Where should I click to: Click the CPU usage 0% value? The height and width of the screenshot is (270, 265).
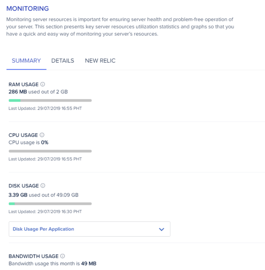coord(45,142)
